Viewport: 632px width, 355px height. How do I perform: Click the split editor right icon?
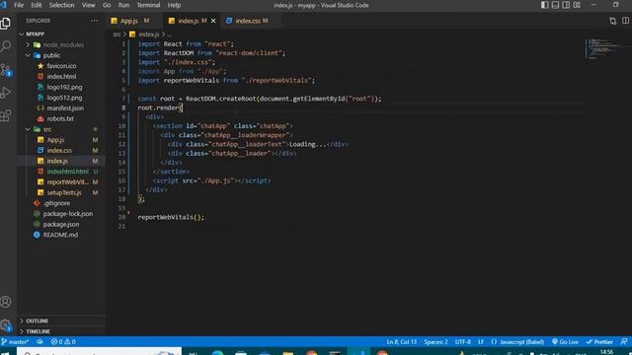[625, 21]
